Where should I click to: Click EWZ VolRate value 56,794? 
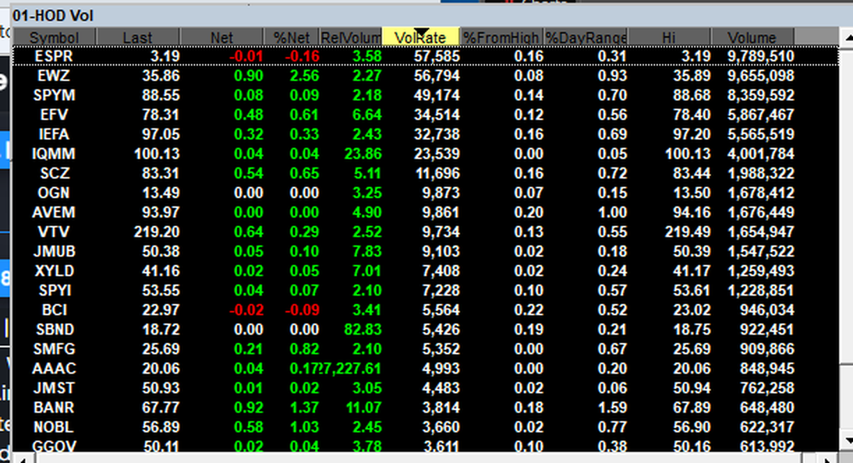436,75
